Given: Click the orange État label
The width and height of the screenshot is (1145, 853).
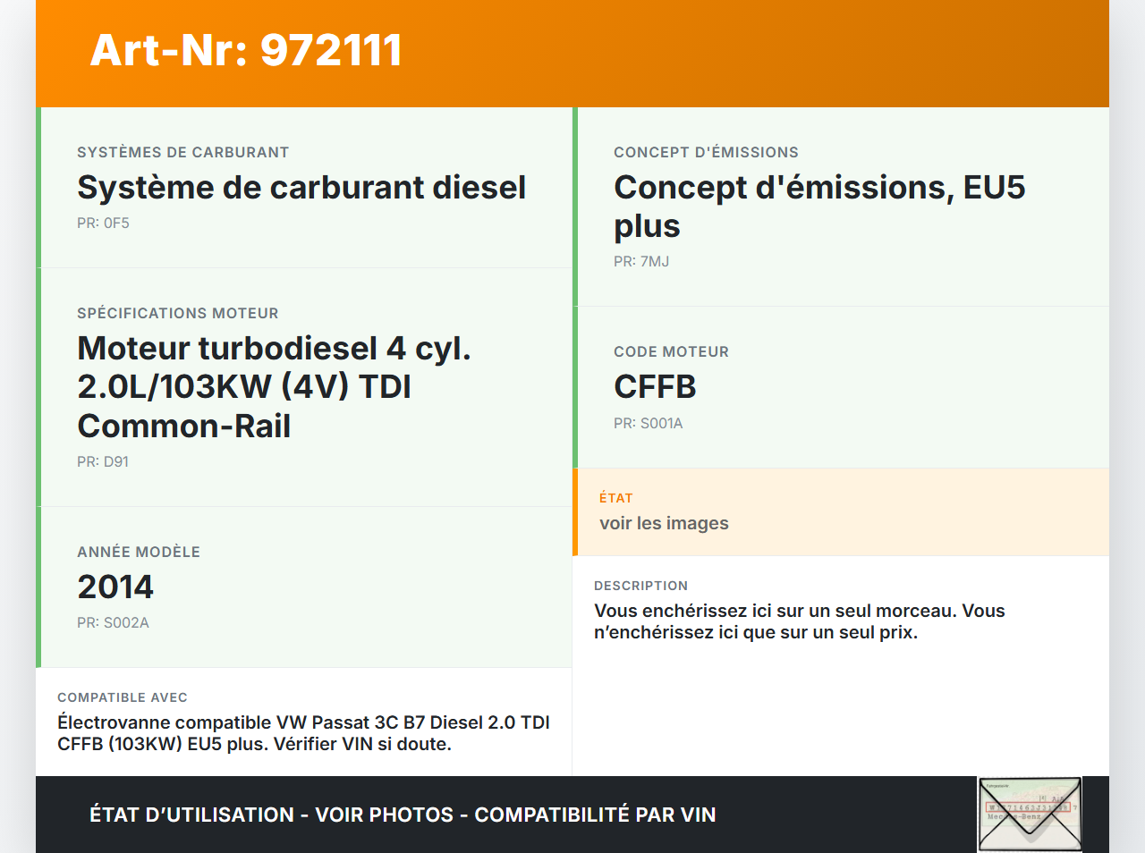Looking at the screenshot, I should [x=615, y=498].
